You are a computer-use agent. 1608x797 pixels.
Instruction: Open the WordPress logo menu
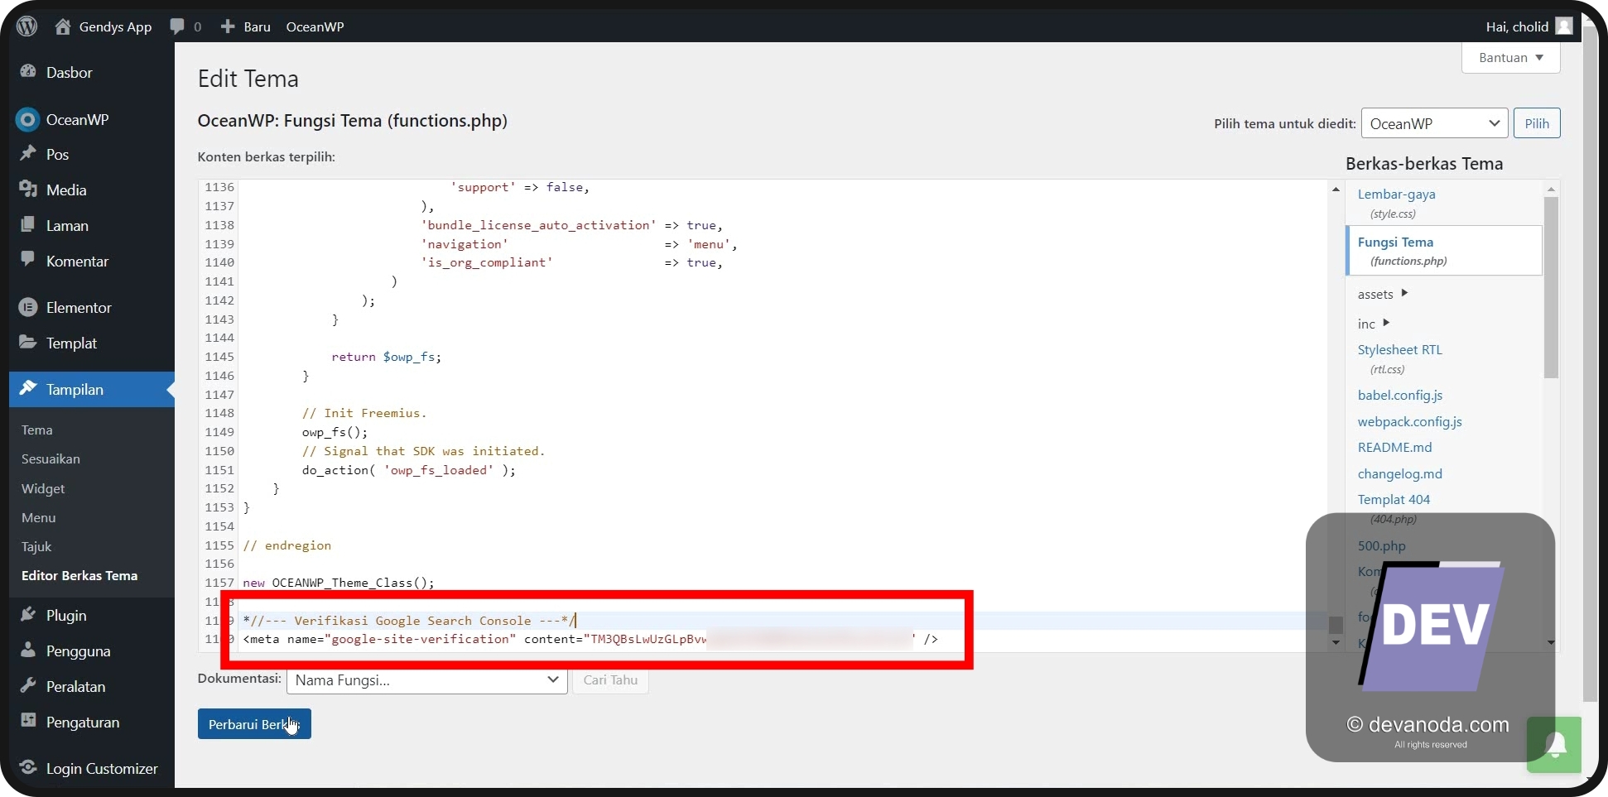[27, 26]
